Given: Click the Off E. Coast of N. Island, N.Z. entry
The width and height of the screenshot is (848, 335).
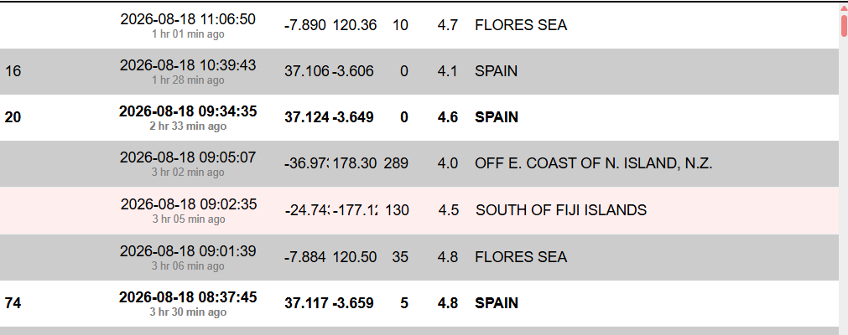Looking at the screenshot, I should 593,163.
